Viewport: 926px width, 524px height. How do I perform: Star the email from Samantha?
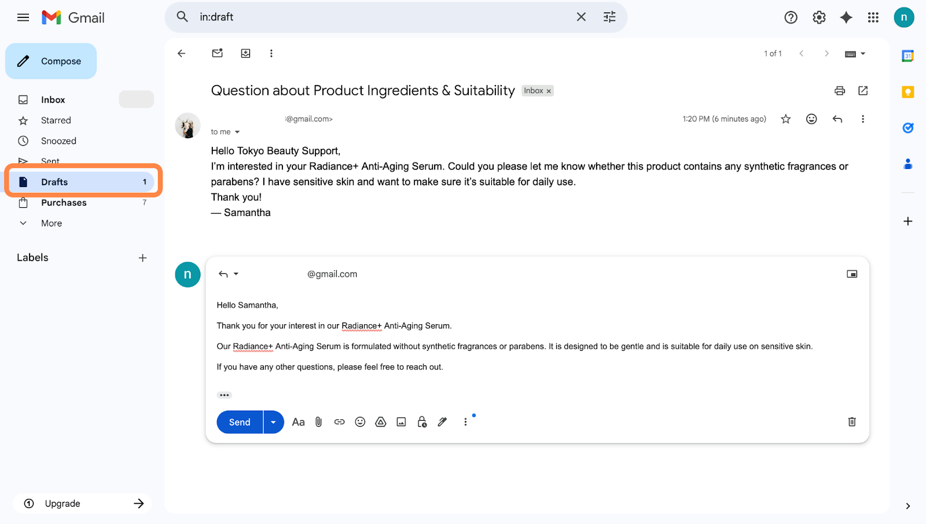click(785, 119)
